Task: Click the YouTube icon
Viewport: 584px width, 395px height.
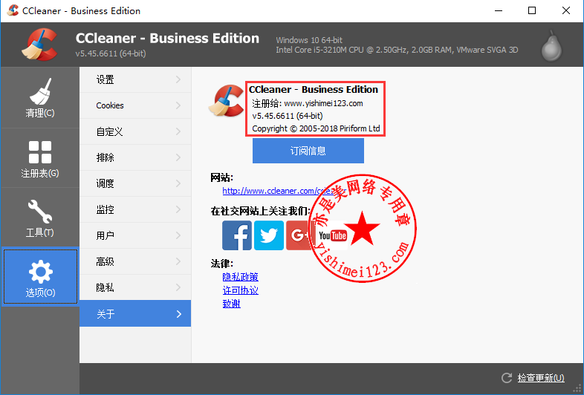Action: tap(333, 235)
